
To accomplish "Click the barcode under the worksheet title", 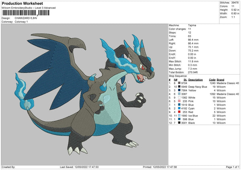I will click(x=26, y=13).
